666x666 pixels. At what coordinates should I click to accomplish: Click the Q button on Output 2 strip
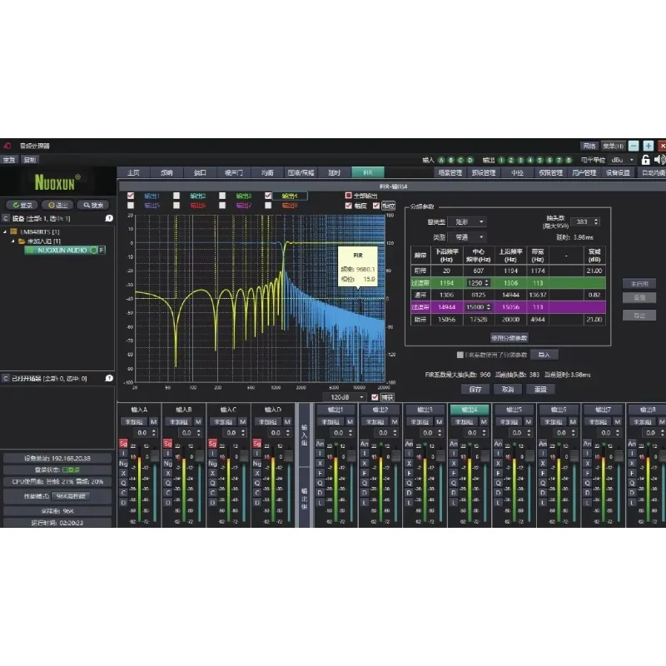click(x=365, y=483)
